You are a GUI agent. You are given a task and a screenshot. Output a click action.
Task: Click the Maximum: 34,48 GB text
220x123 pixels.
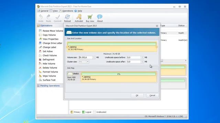tap(112, 54)
